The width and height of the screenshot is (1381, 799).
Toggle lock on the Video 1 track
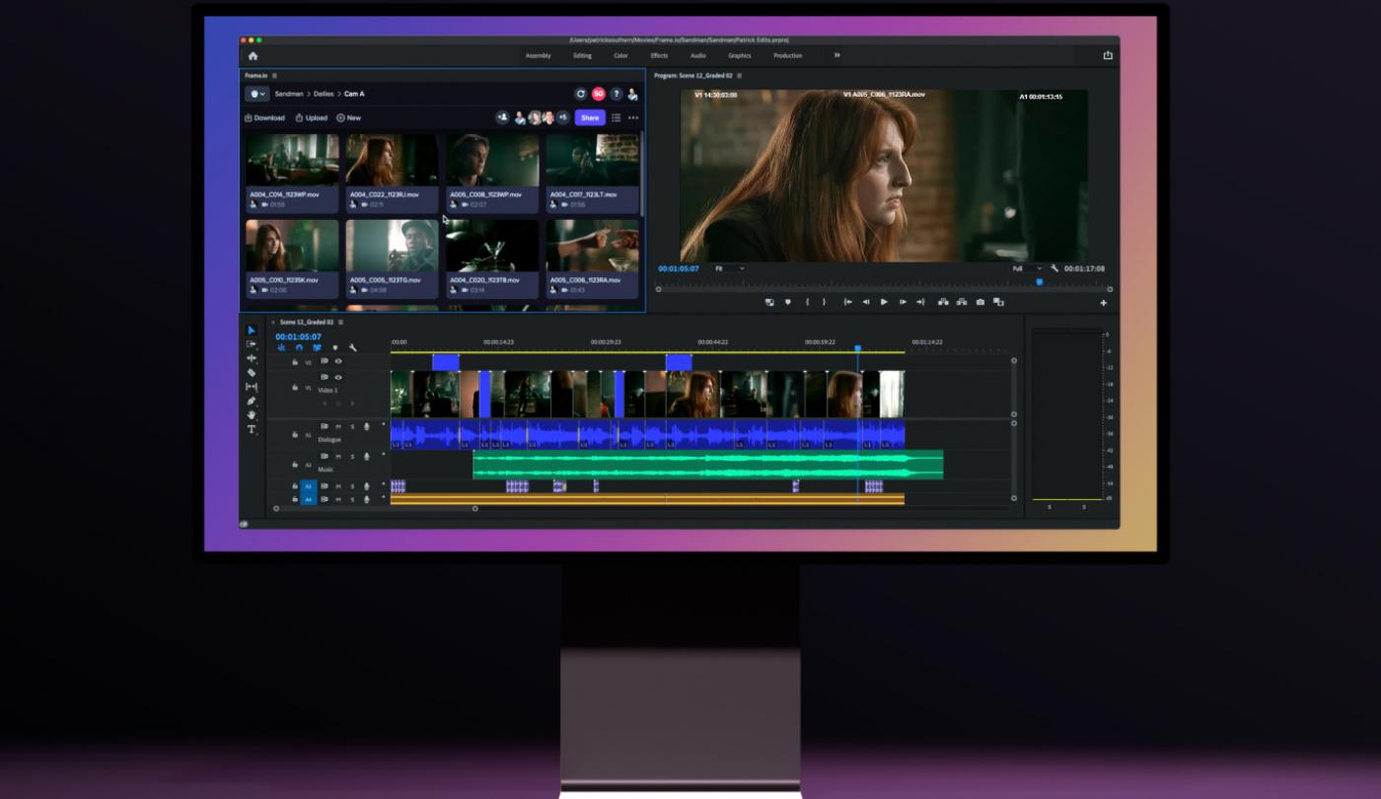[295, 388]
